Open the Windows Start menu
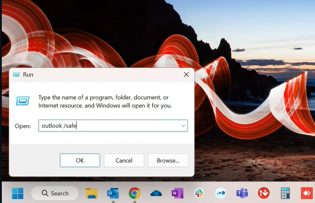315x203 pixels. 18,193
